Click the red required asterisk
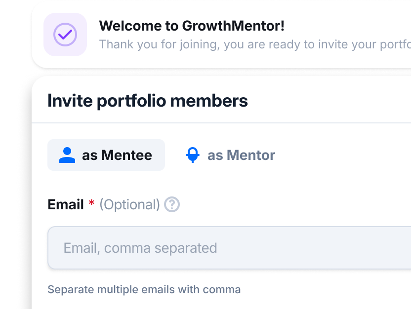Image resolution: width=411 pixels, height=309 pixels. click(x=91, y=202)
